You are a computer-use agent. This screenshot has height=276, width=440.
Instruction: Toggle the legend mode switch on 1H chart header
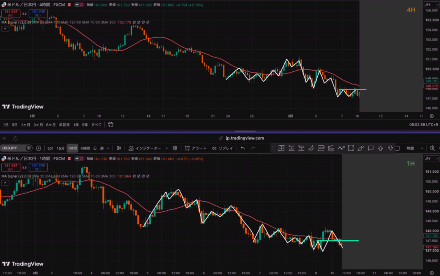[x=79, y=159]
